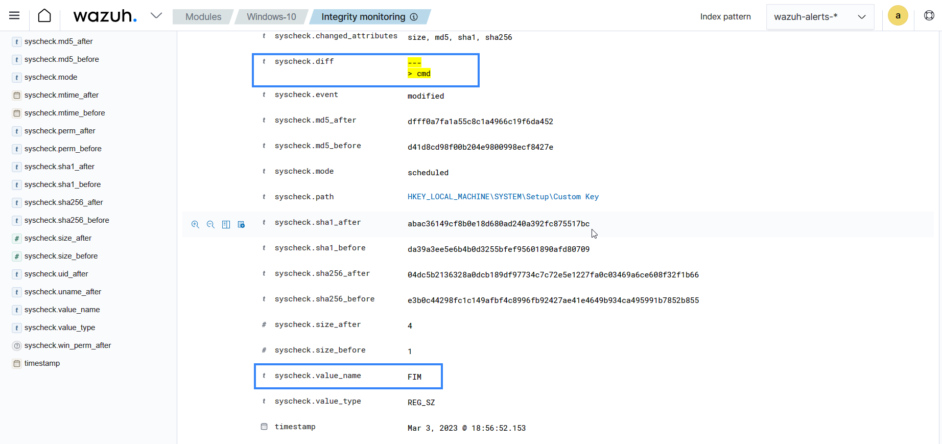Select syscheck.sha256_after in field sidebar
Screen dimensions: 942x444
pyautogui.click(x=63, y=202)
